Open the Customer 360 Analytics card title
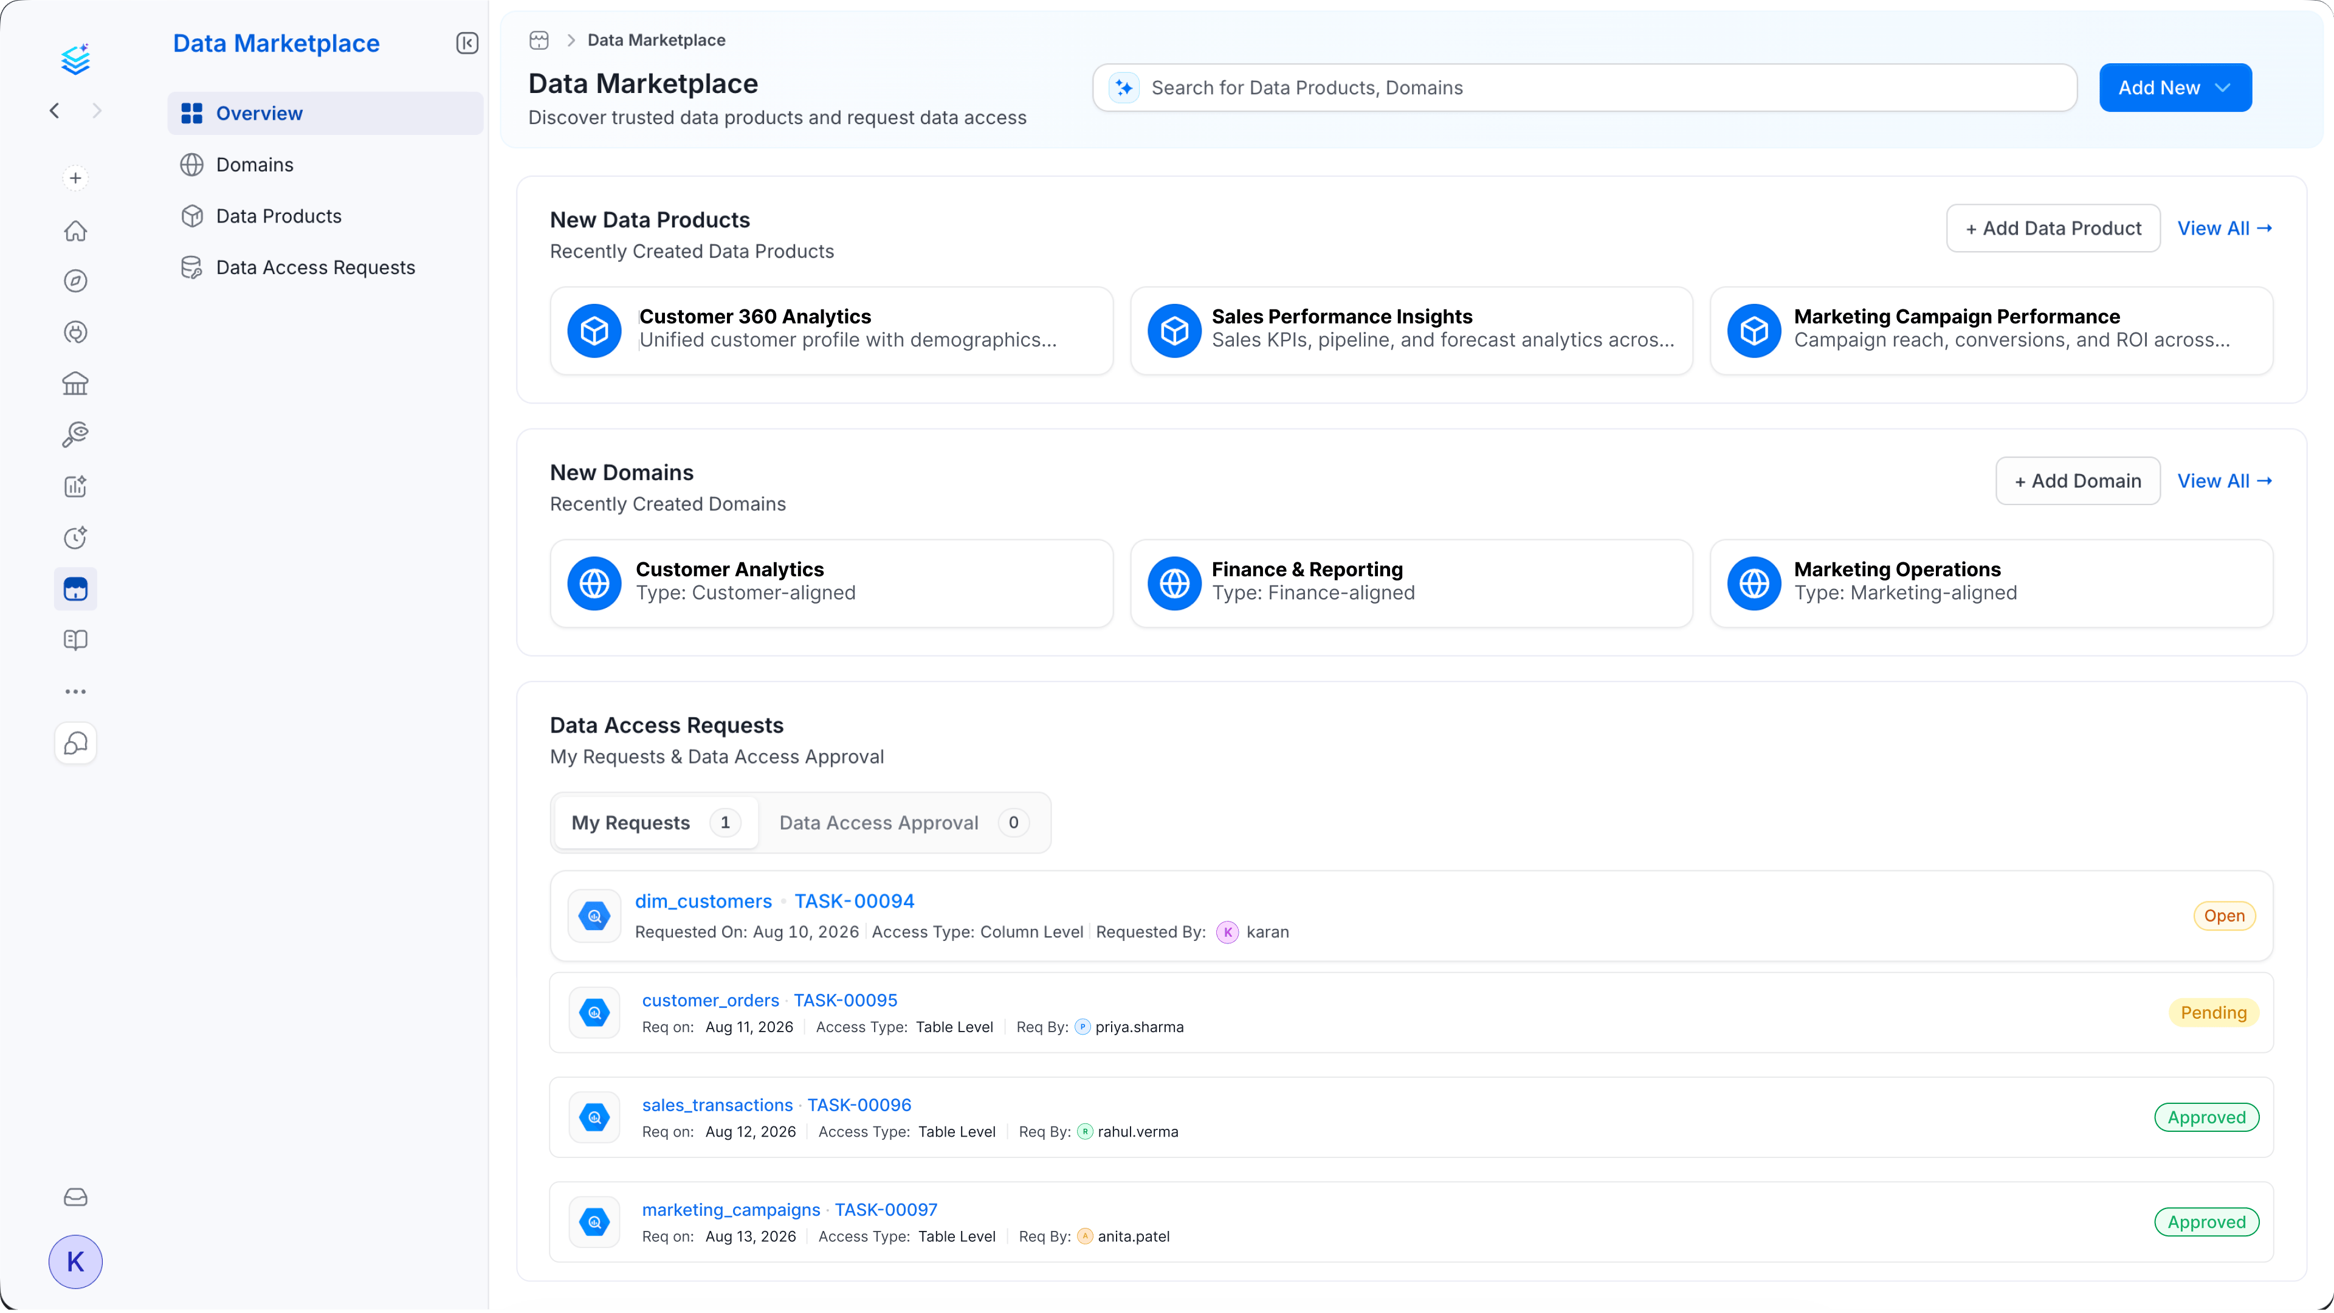This screenshot has width=2334, height=1313. 755,316
